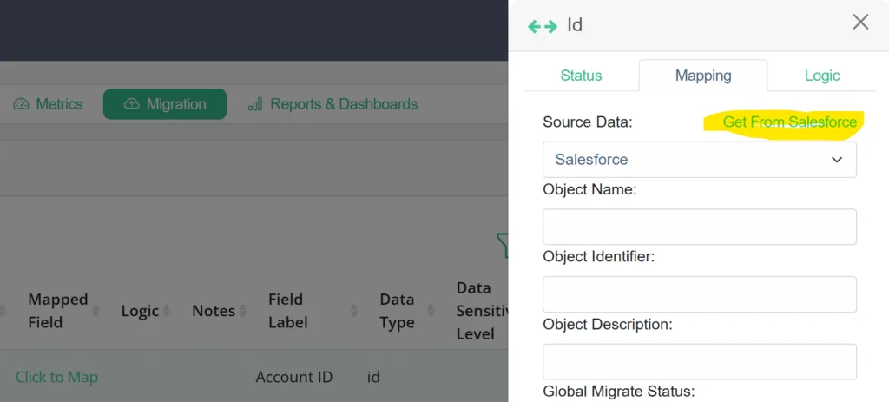Click the Field Label column header text
The height and width of the screenshot is (402, 889).
pyautogui.click(x=288, y=311)
